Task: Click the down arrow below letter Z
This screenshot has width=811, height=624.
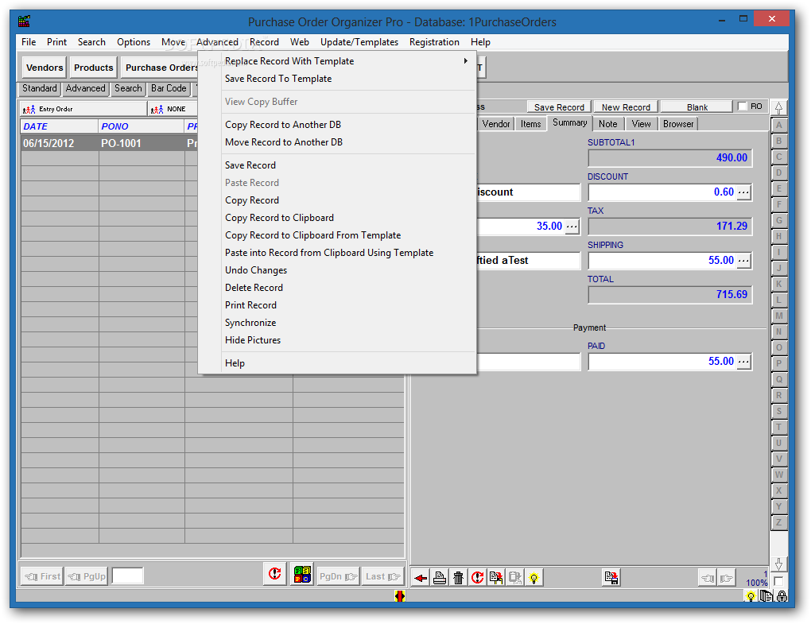Action: (x=778, y=564)
